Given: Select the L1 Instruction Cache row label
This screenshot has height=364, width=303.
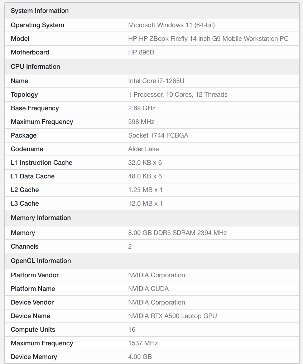Looking at the screenshot, I should pos(42,163).
